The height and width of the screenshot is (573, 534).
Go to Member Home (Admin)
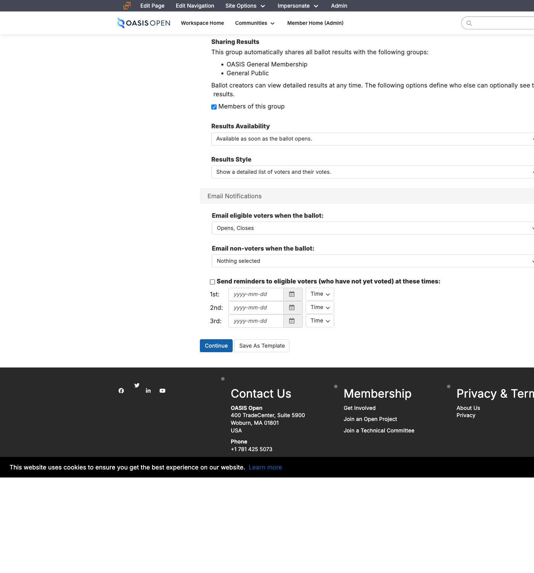pos(315,23)
